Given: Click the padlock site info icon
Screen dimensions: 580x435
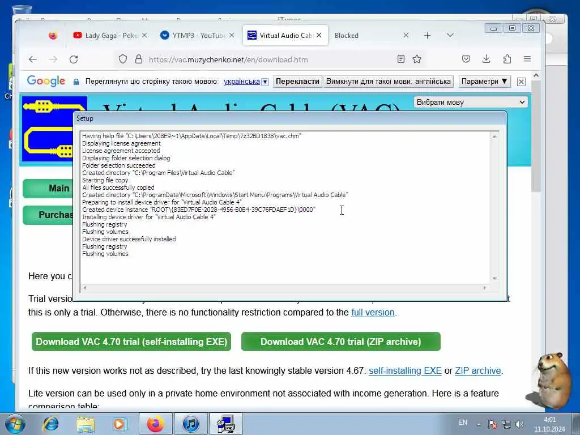Looking at the screenshot, I should tap(139, 59).
